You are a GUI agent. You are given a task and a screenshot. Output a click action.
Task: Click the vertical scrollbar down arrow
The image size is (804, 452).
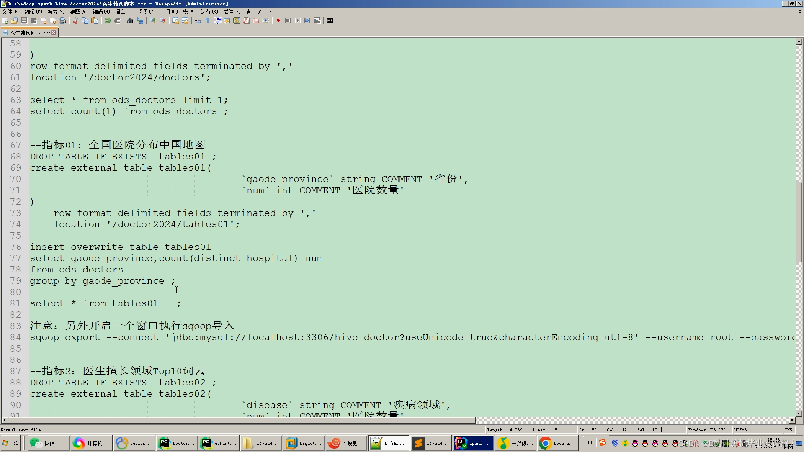799,413
